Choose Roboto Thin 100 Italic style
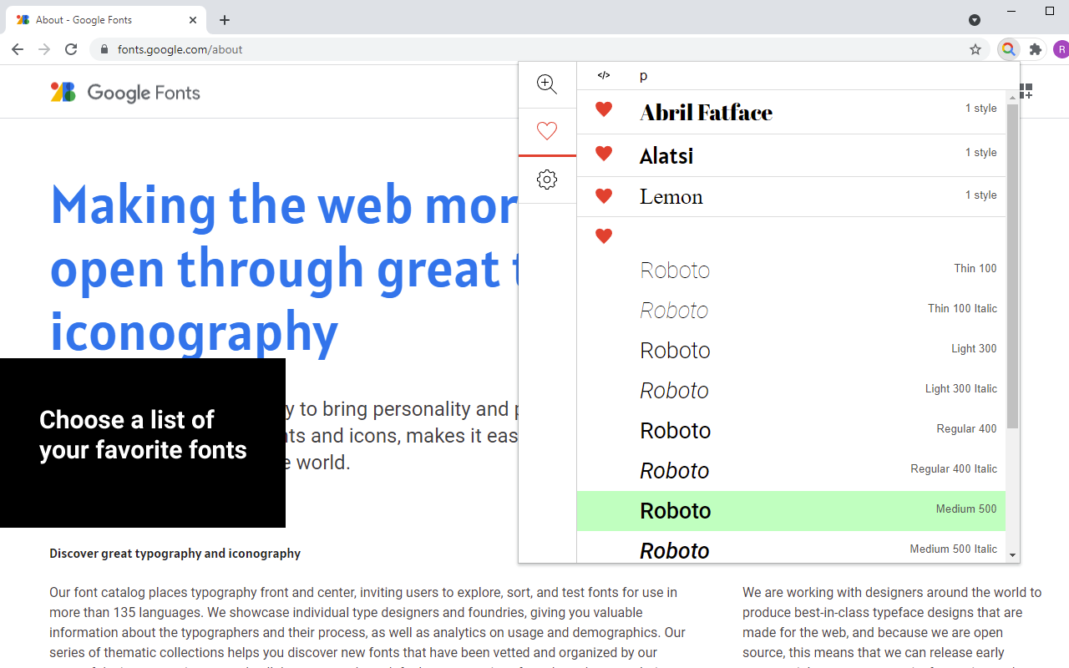The height and width of the screenshot is (668, 1069). (791, 310)
